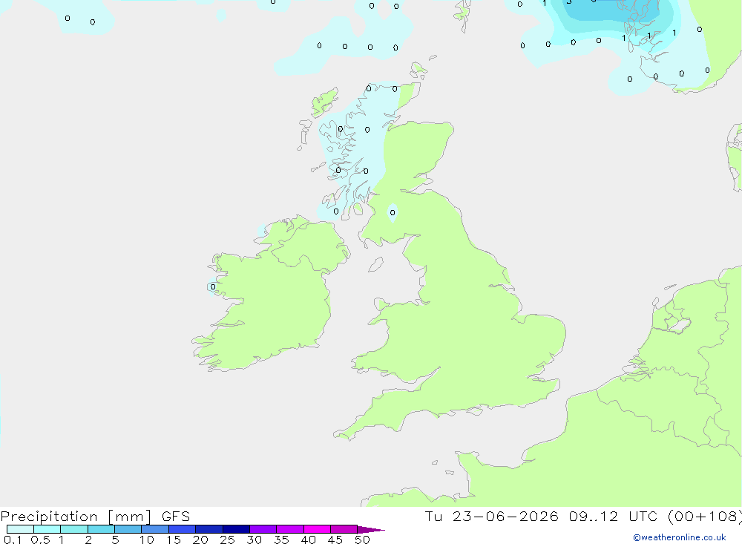Click the "Tu 23-06-2026" date text
Viewport: 742px width, 544px height.
[491, 516]
